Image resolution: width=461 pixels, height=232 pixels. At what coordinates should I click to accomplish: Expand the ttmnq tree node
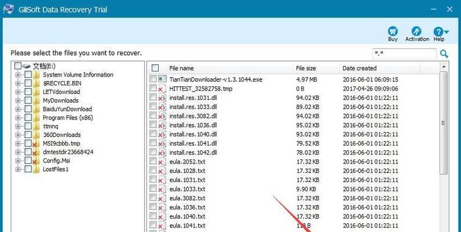tap(18, 126)
